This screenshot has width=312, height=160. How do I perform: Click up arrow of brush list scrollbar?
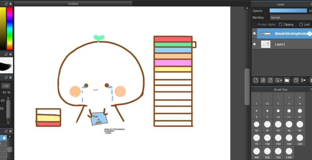(x=9, y=136)
